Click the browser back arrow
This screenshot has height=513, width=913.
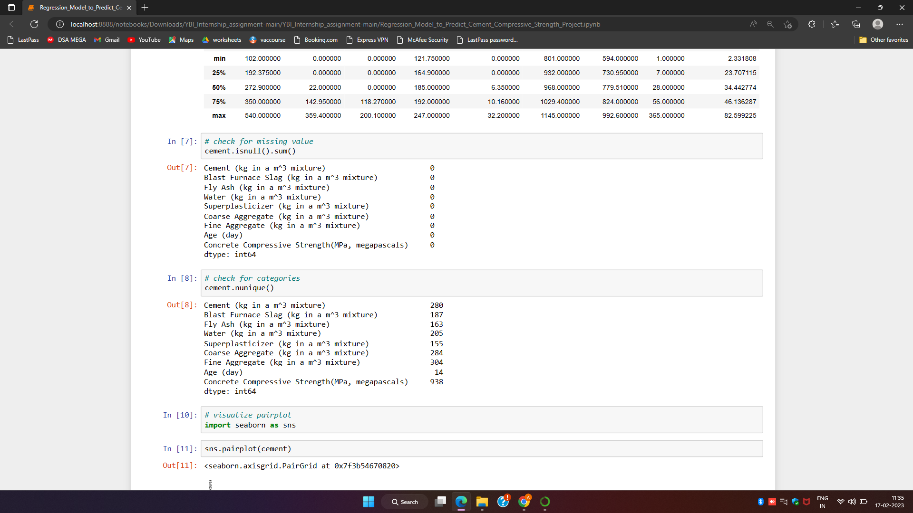[x=13, y=24]
